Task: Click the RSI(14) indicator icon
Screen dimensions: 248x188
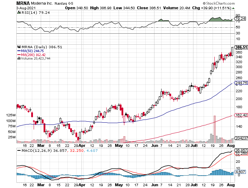Action: [x=19, y=12]
